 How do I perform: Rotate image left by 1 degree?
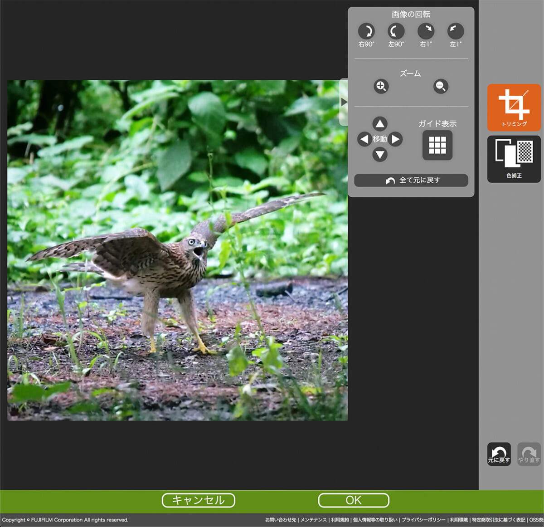(456, 31)
